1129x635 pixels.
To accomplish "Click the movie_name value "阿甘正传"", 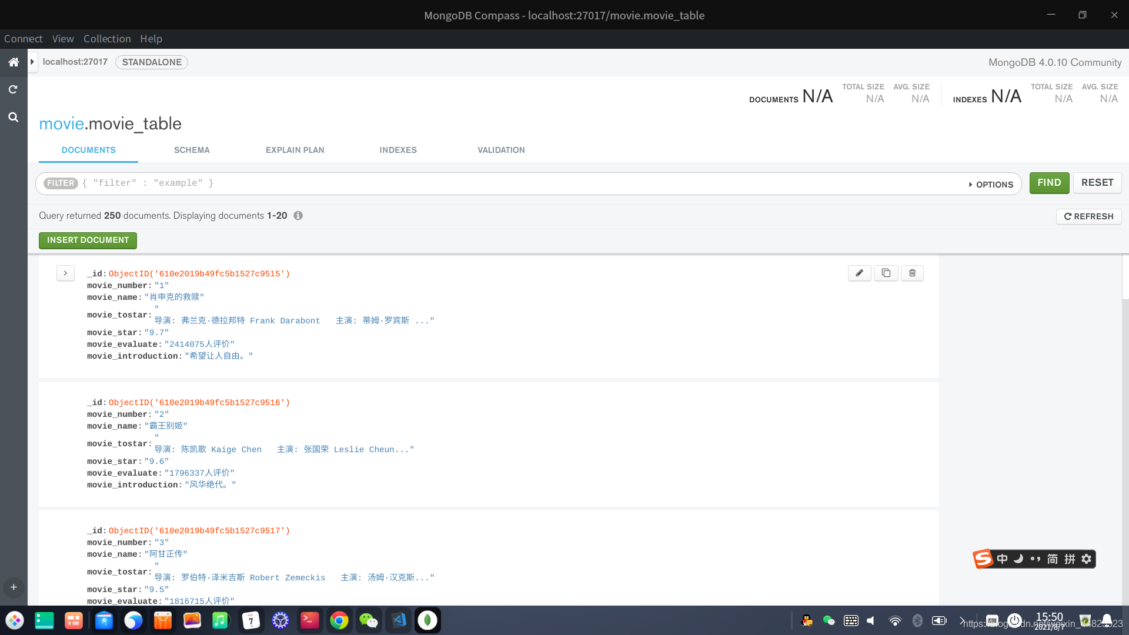I will [166, 554].
